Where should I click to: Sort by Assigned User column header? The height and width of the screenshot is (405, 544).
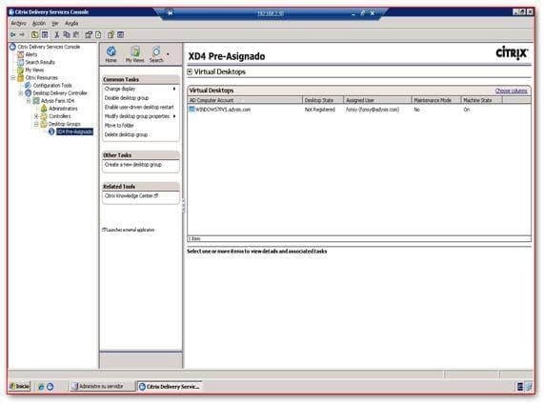(377, 100)
